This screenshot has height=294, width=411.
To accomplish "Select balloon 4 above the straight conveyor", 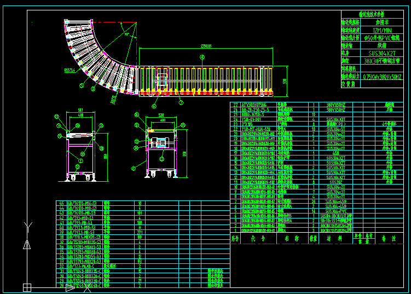I will 202,57.
